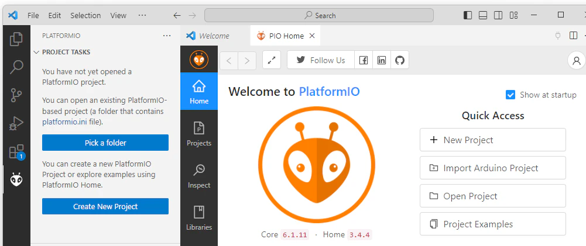Open PlatformIO GitHub page icon
The image size is (586, 246).
[x=400, y=60]
